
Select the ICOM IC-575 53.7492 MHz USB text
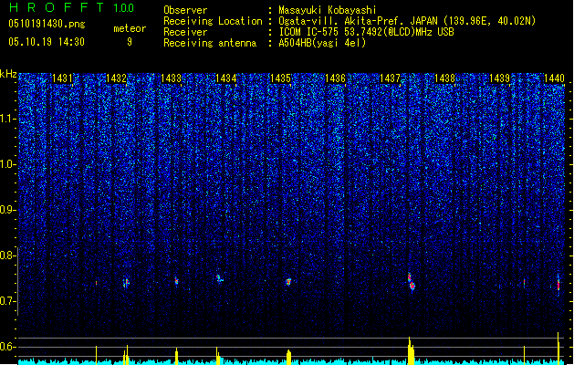(x=366, y=32)
